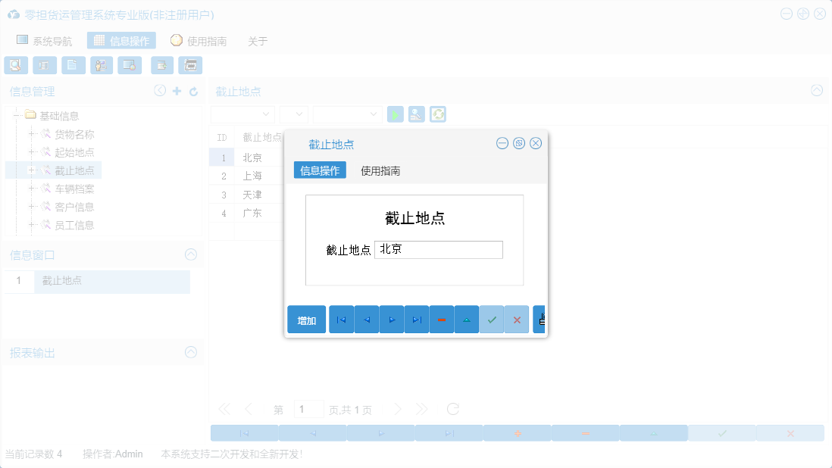
Task: Click inside the 截止地点 input showing 北京
Action: click(x=438, y=249)
